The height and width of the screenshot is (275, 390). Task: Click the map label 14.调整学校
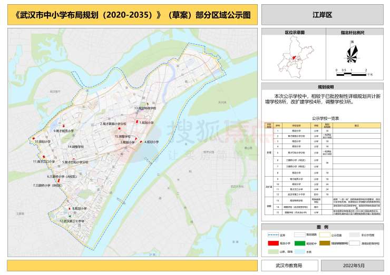(x=75, y=147)
